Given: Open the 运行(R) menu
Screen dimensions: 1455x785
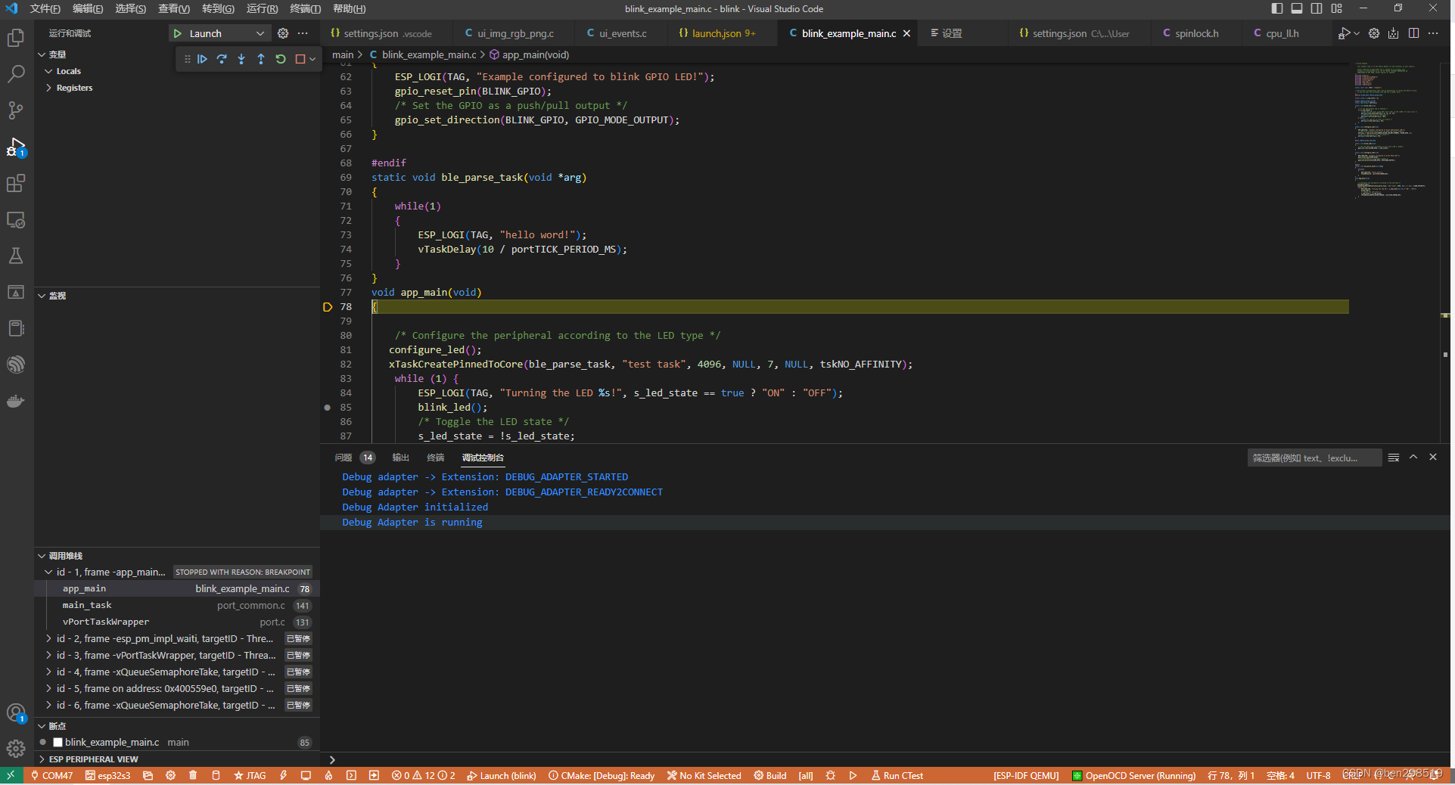Looking at the screenshot, I should pos(261,8).
